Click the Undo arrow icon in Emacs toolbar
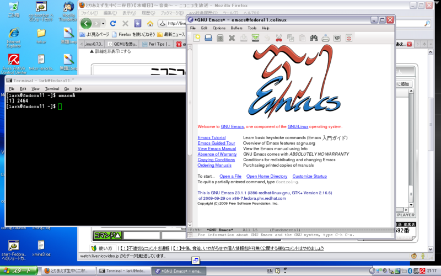The height and width of the screenshot is (276, 441). click(267, 38)
